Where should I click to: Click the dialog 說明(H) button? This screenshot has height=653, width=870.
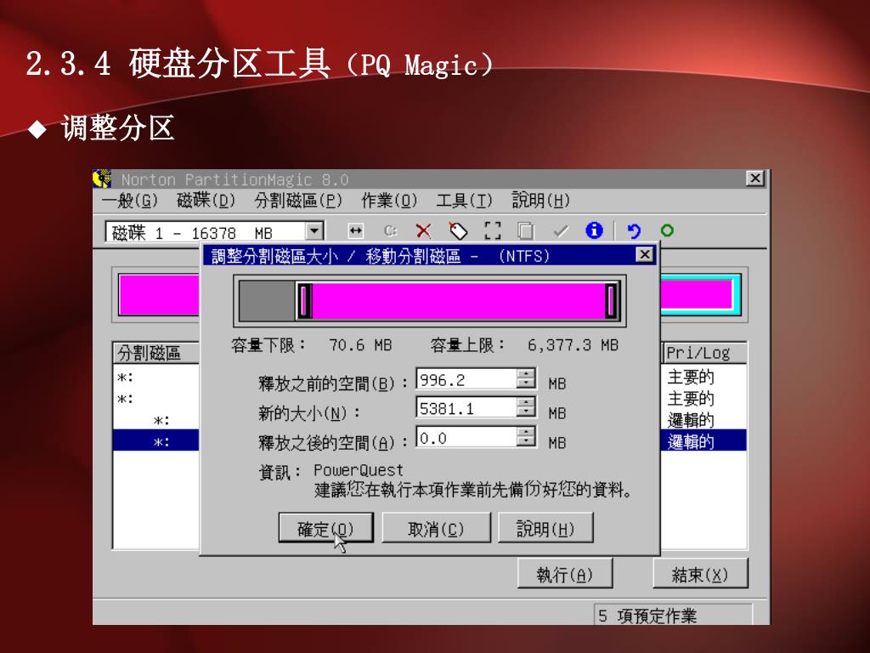(x=545, y=528)
